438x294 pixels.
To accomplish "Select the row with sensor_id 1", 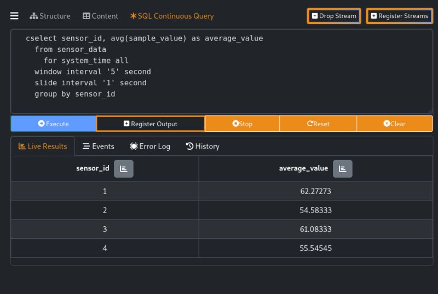I will point(222,191).
